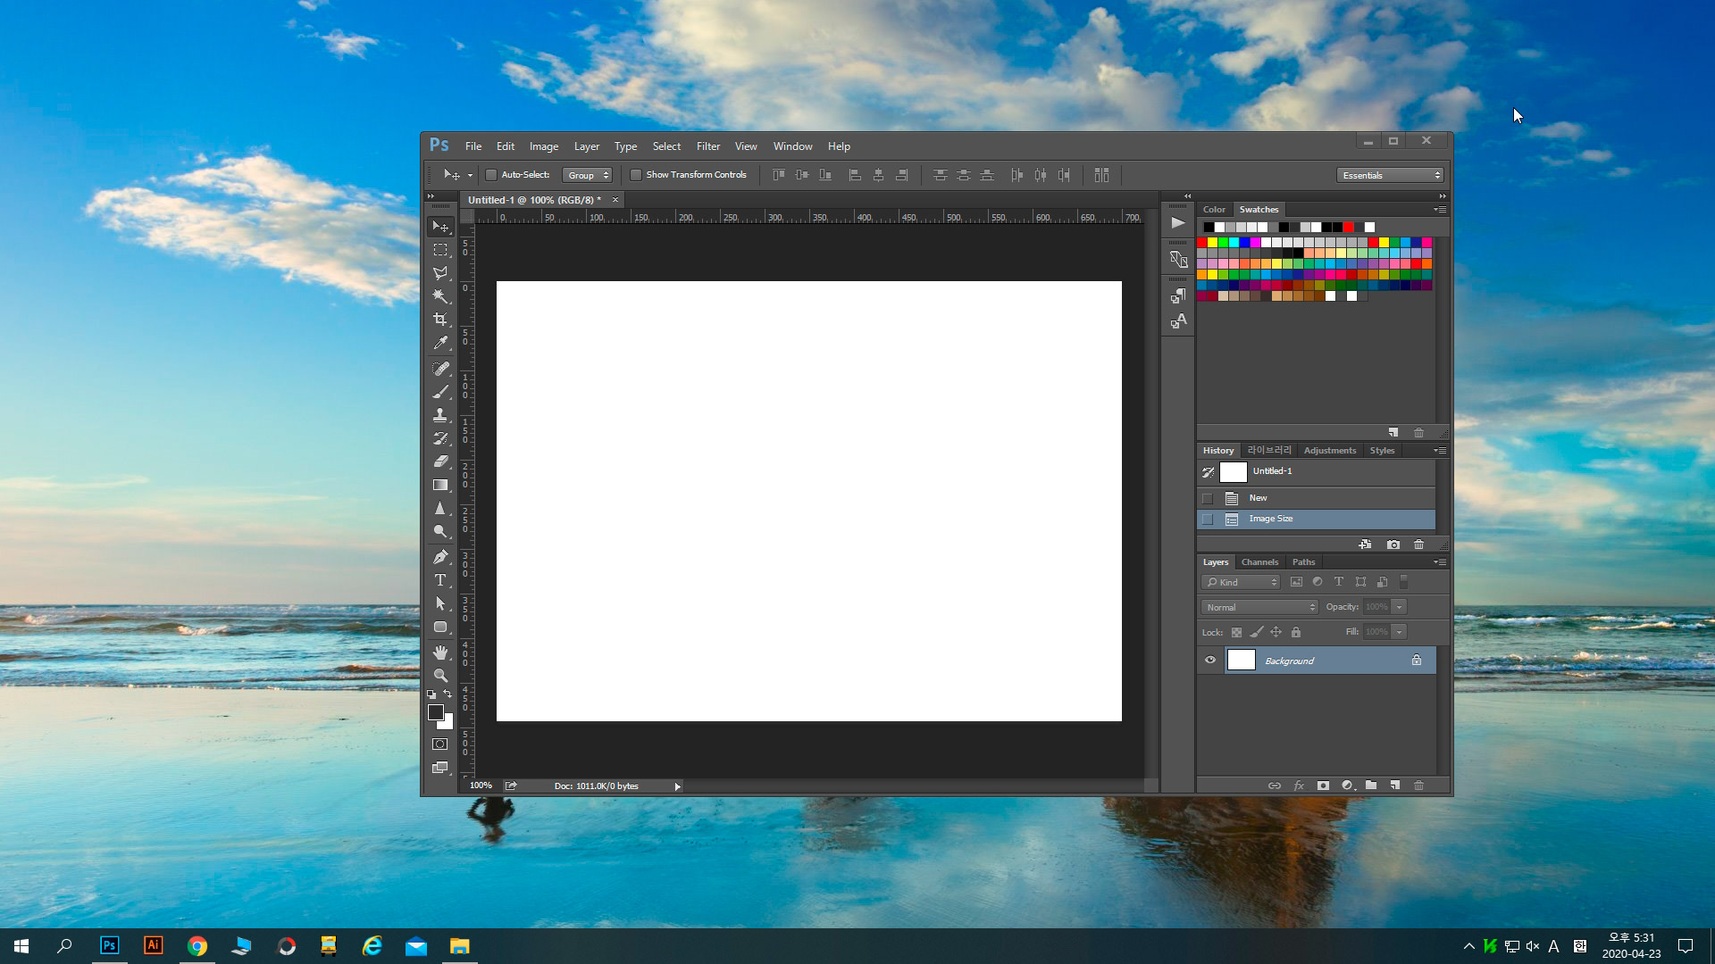Select the Text tool
The height and width of the screenshot is (964, 1715).
click(x=442, y=579)
